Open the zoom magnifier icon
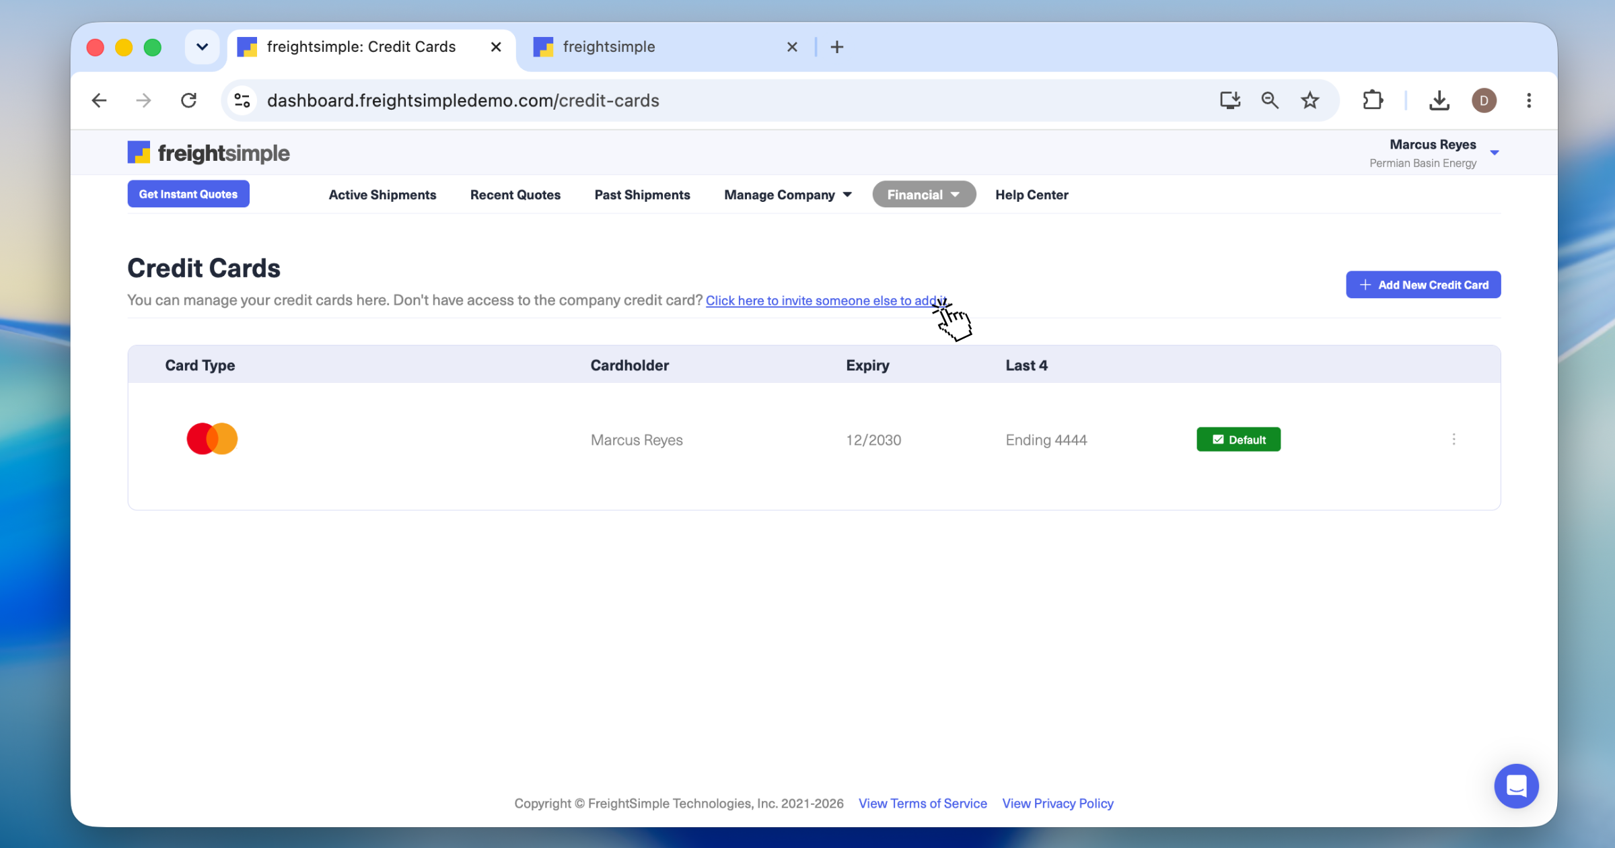 [x=1270, y=101]
